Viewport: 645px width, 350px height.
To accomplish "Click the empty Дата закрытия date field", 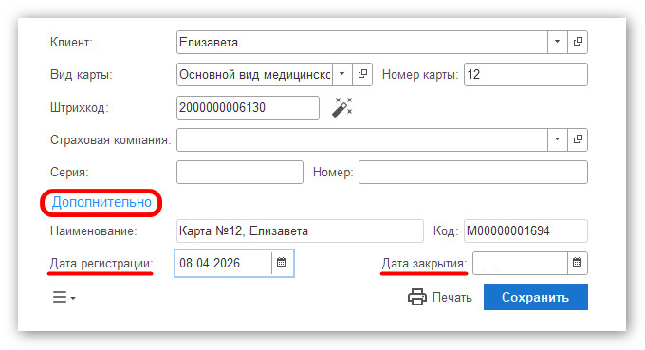I will (520, 264).
